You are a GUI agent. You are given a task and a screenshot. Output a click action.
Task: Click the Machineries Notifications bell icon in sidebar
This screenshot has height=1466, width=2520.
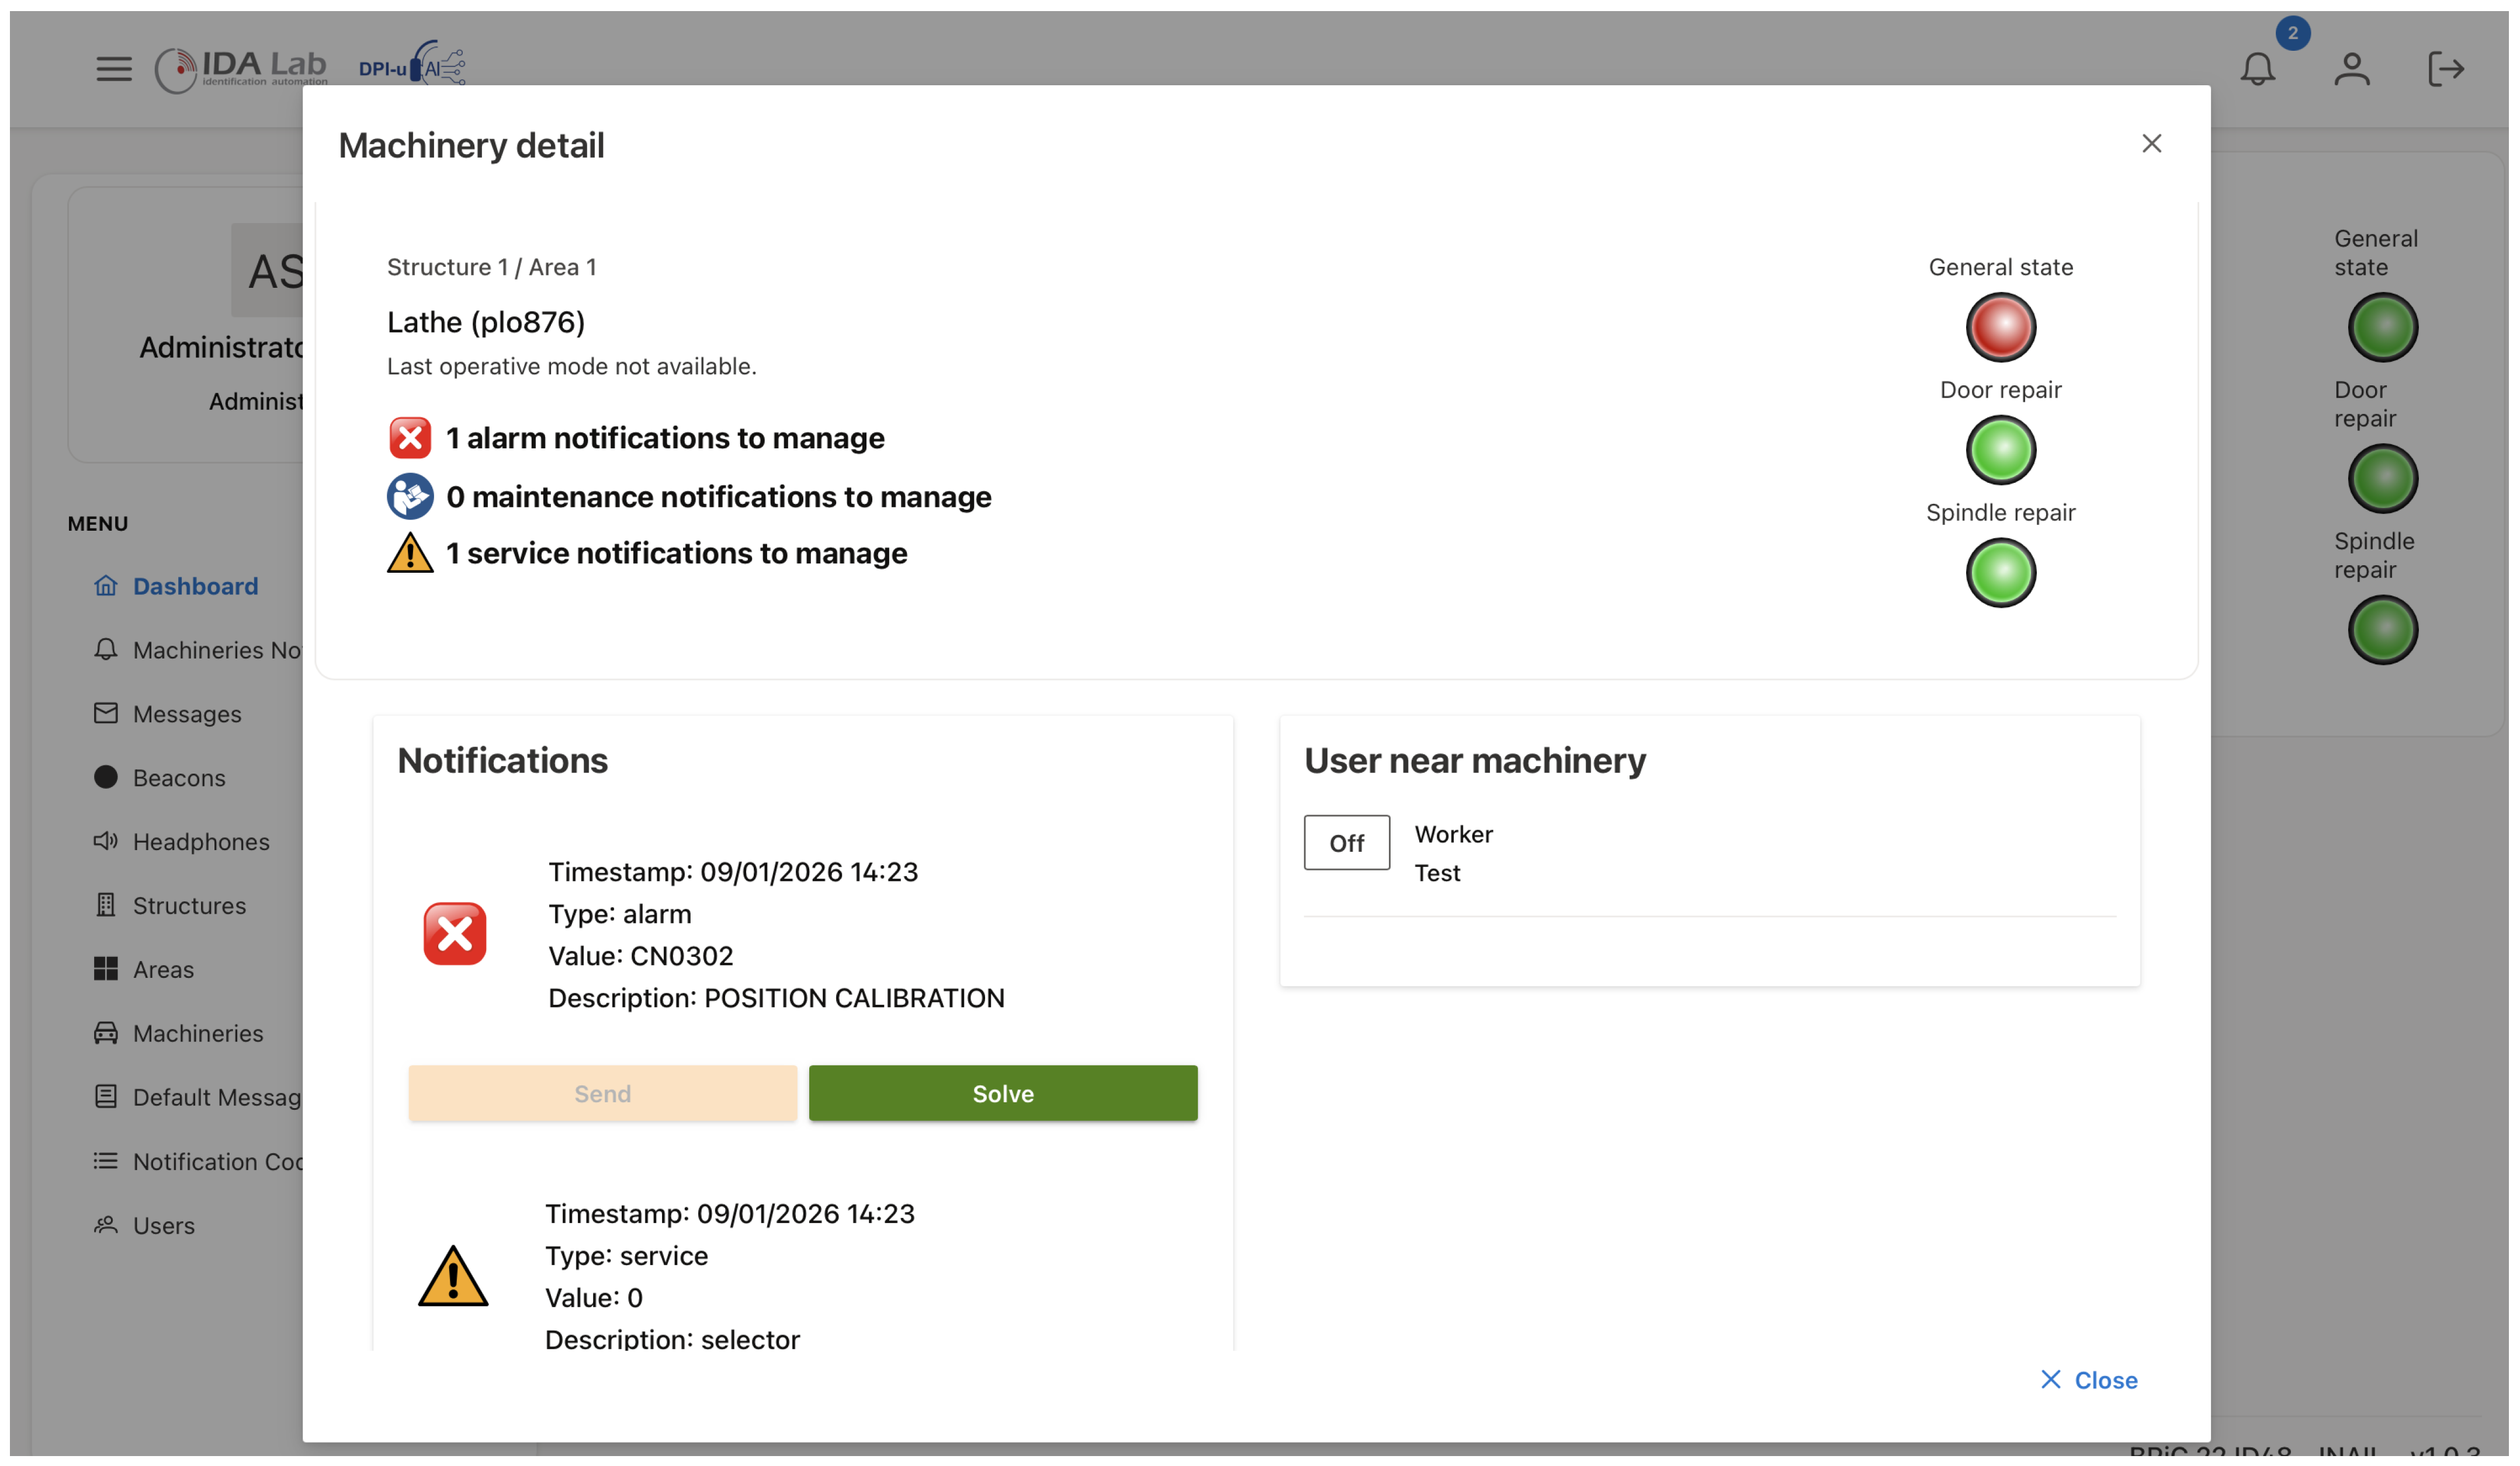(106, 650)
